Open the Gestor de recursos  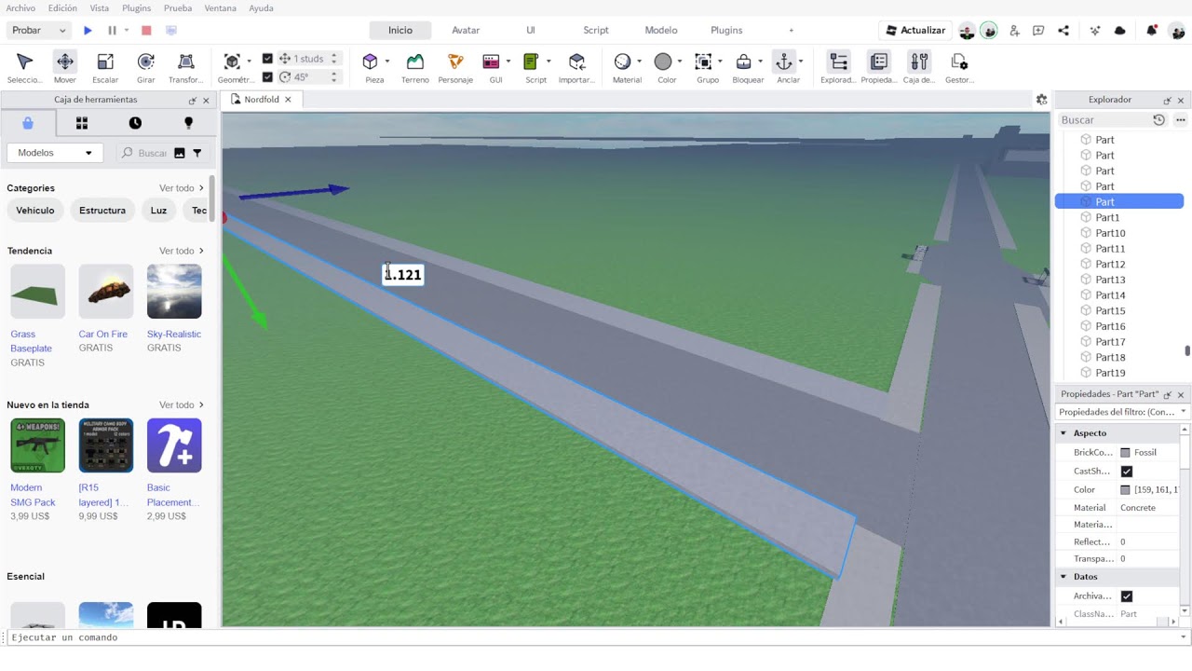959,68
